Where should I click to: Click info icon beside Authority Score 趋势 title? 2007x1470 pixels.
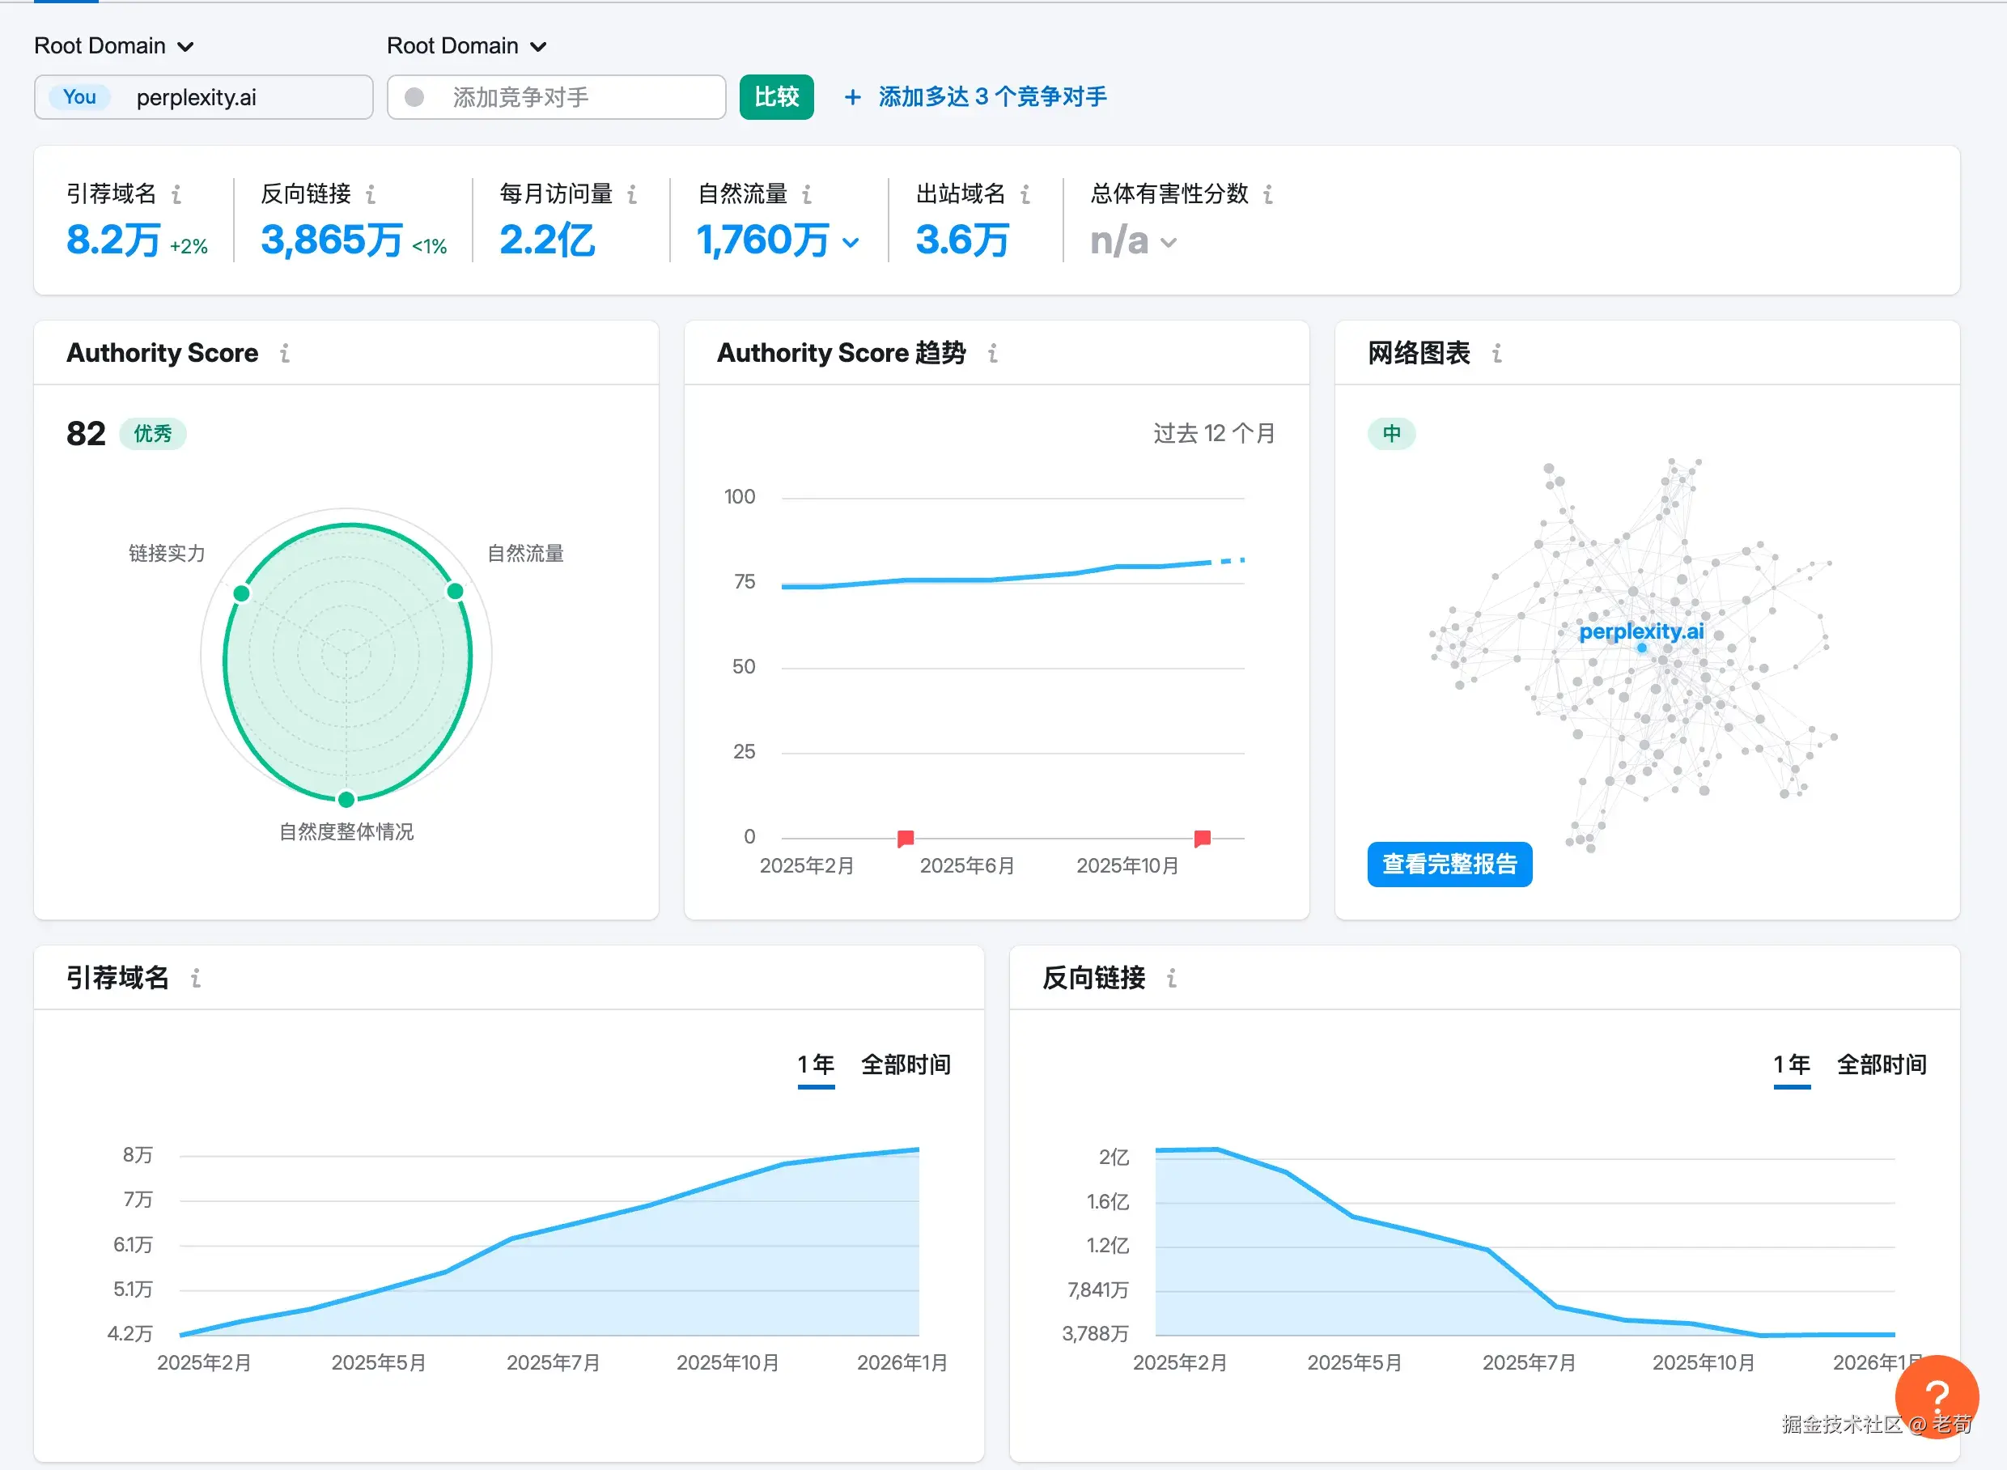pos(993,353)
